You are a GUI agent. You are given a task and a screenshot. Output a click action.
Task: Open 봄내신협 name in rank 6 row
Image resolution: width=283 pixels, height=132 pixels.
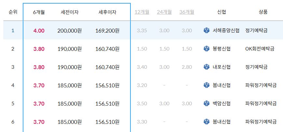point(222,122)
